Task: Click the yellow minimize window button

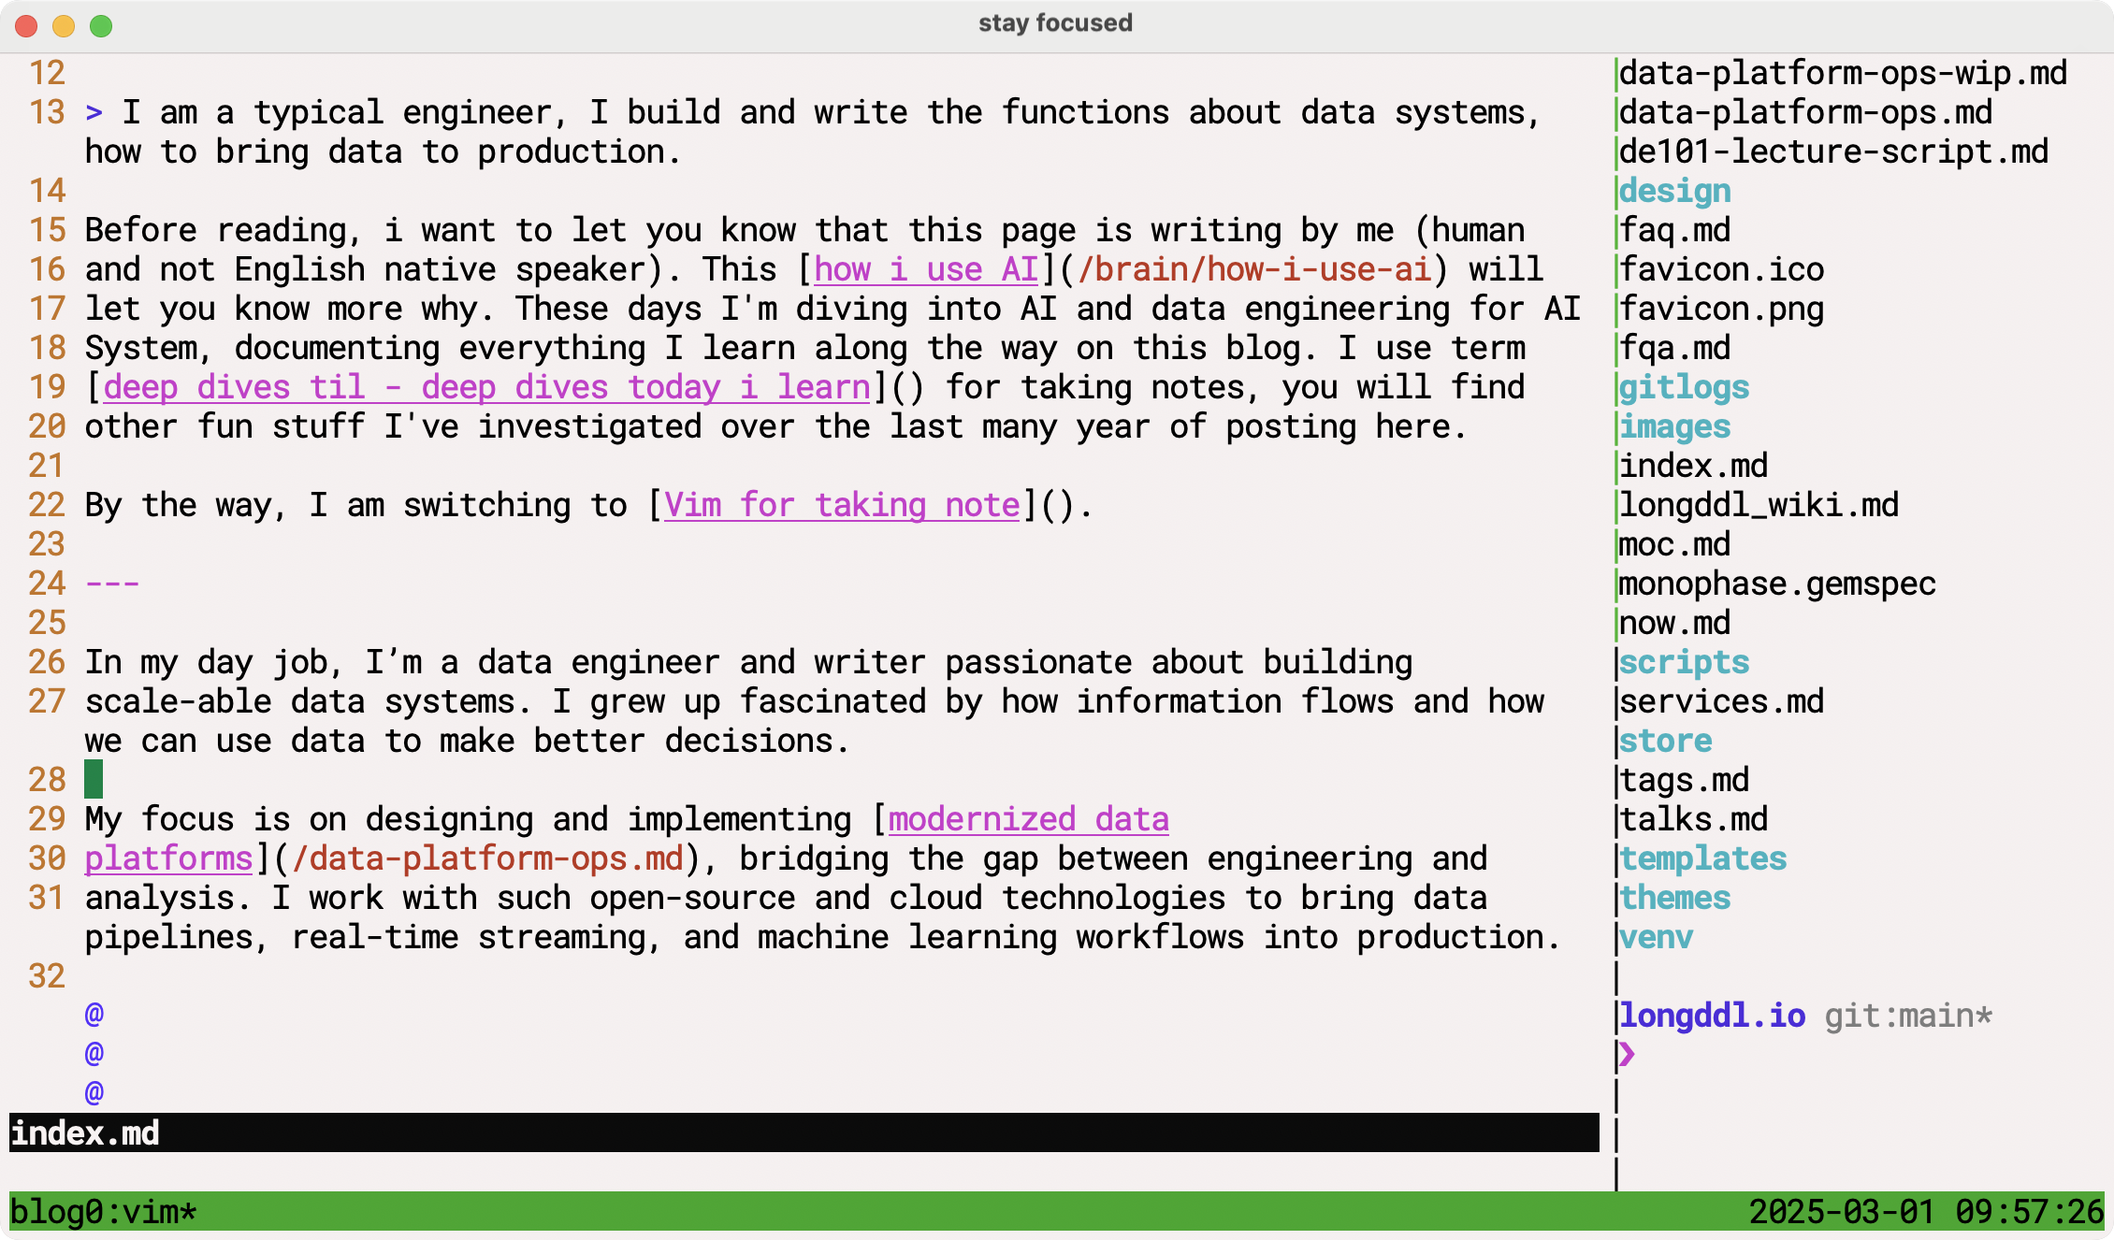Action: coord(64,26)
